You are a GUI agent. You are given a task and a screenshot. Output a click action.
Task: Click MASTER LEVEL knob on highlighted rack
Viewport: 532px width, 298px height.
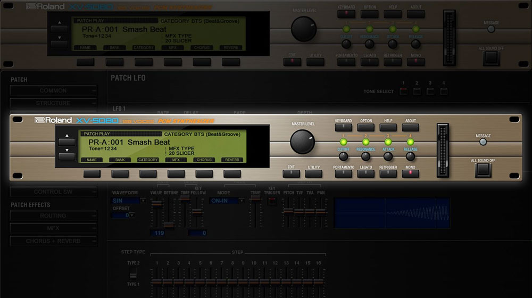[302, 142]
